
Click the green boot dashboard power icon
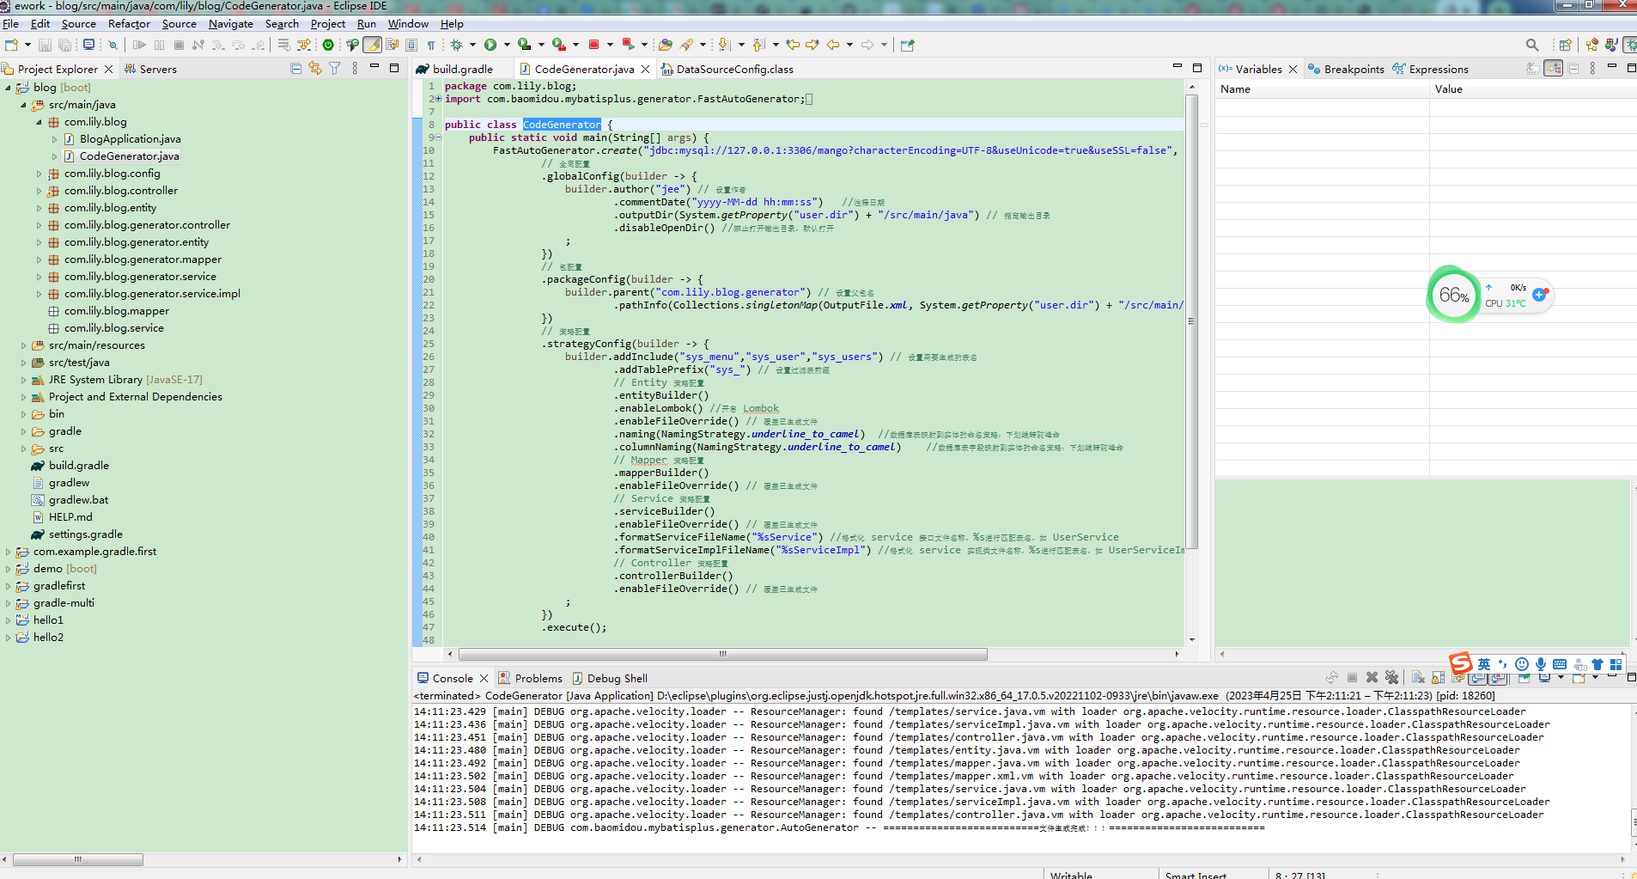[x=328, y=45]
